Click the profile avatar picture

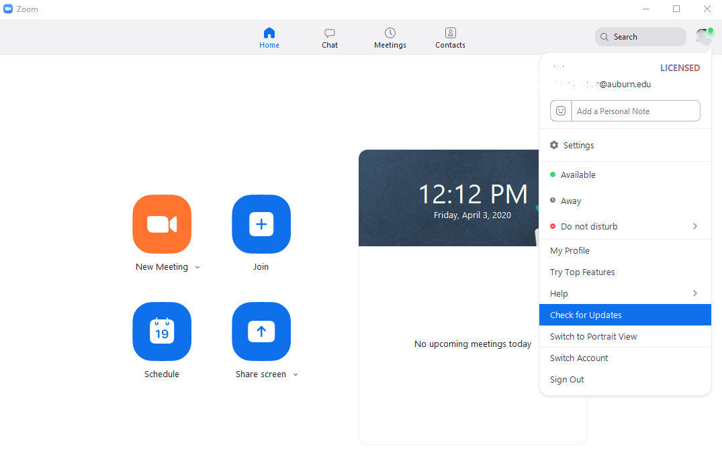[x=704, y=37]
